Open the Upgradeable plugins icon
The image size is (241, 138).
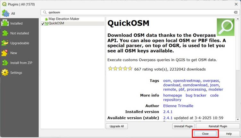(x=5, y=43)
